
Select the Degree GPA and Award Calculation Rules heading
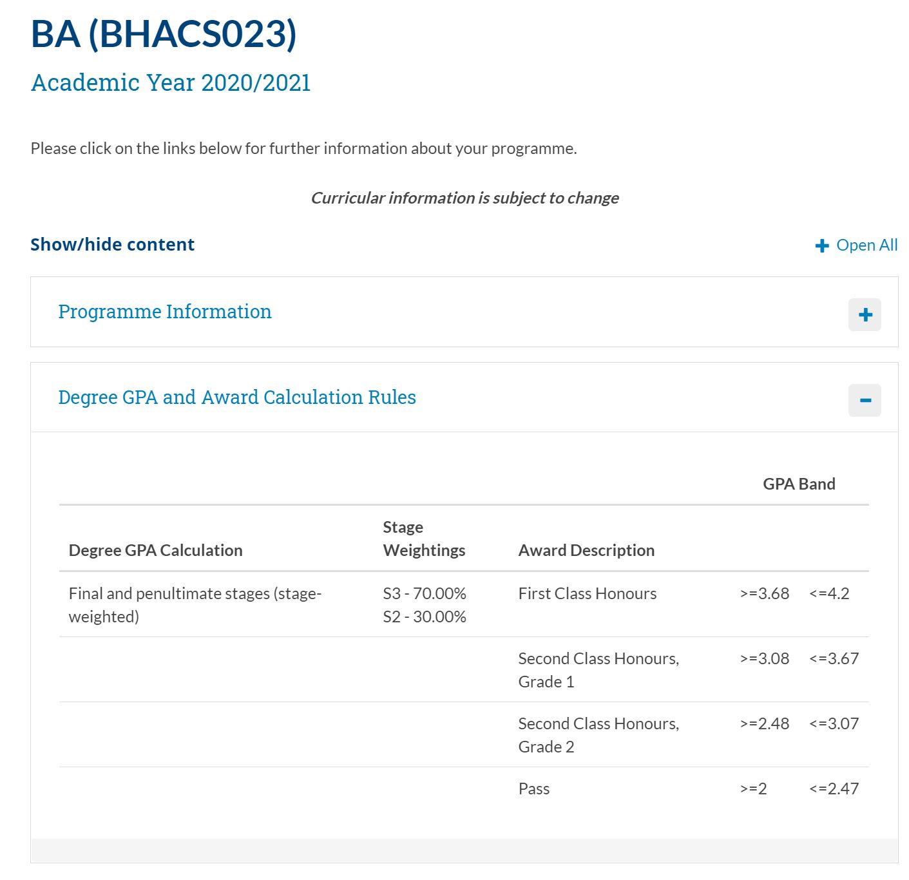(236, 397)
